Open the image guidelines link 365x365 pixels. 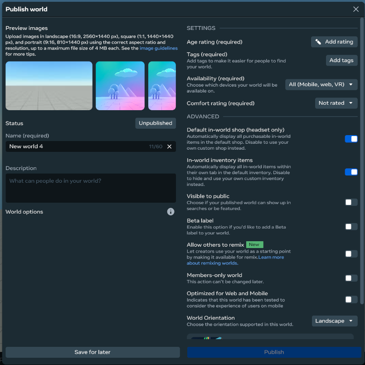tap(158, 49)
